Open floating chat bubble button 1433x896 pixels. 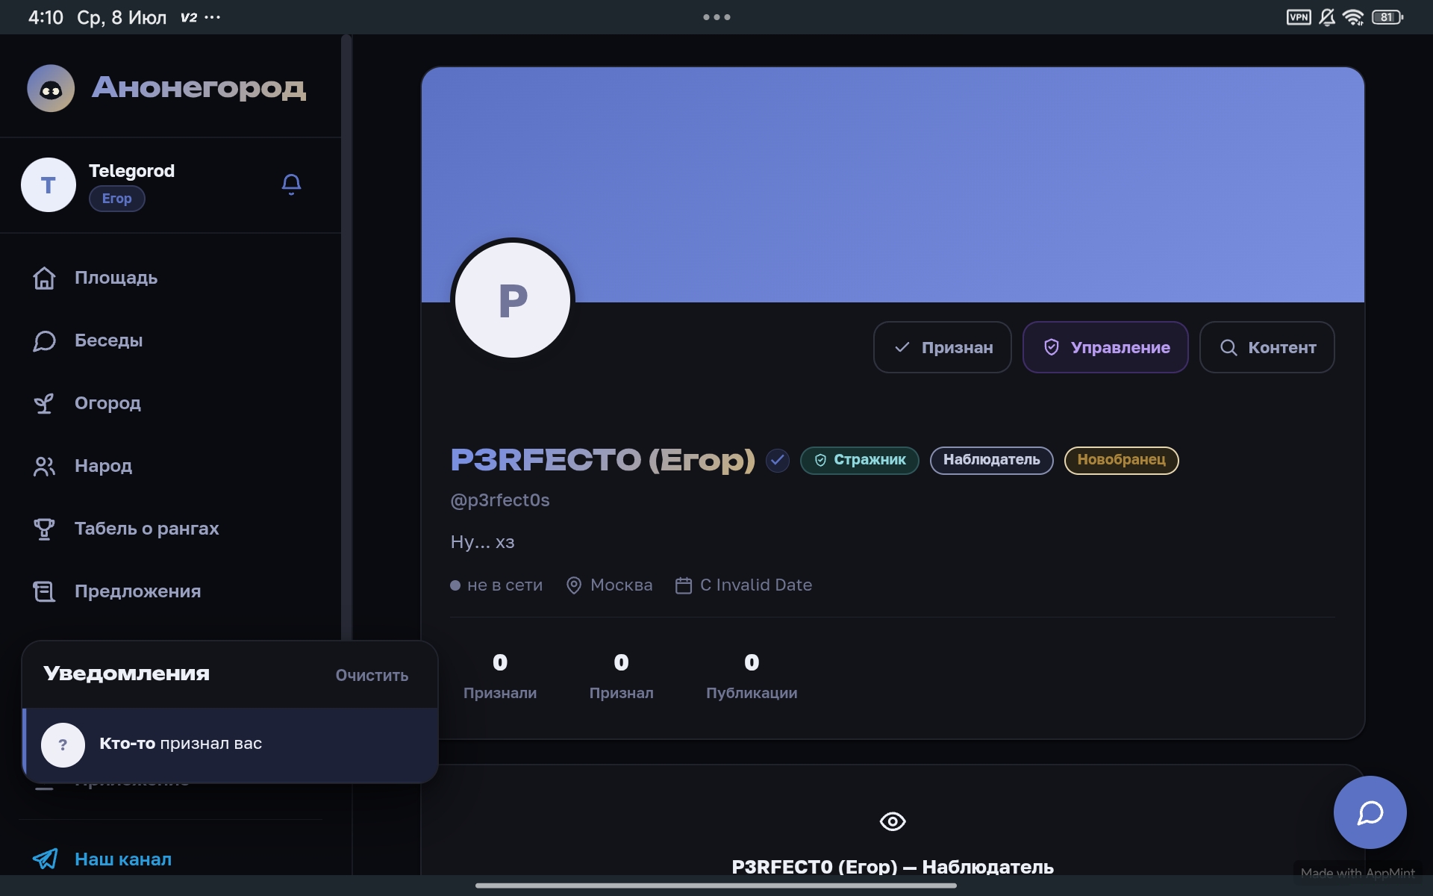click(x=1370, y=812)
